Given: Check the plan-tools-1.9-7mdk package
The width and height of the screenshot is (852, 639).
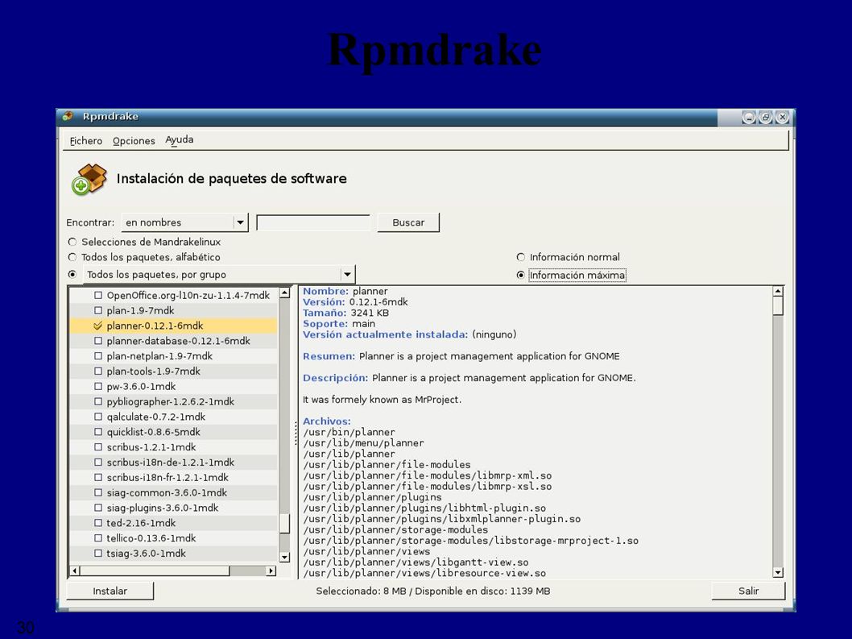Looking at the screenshot, I should pos(97,371).
